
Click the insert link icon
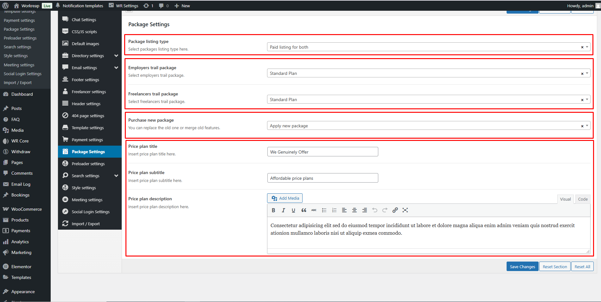click(395, 210)
